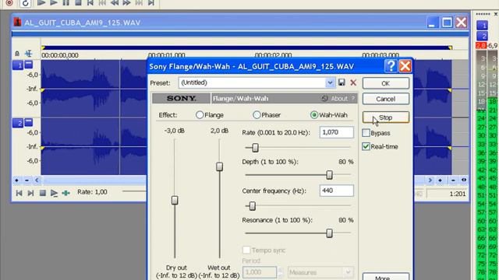Click Go to End in data window transport

[x=30, y=193]
